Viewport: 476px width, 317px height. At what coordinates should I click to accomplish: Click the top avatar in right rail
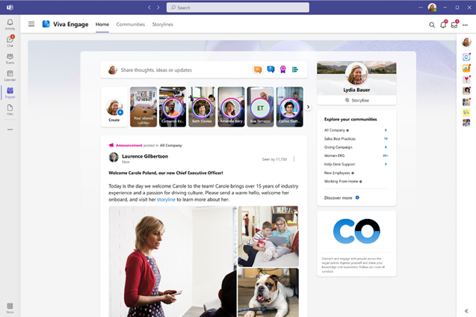point(466,42)
